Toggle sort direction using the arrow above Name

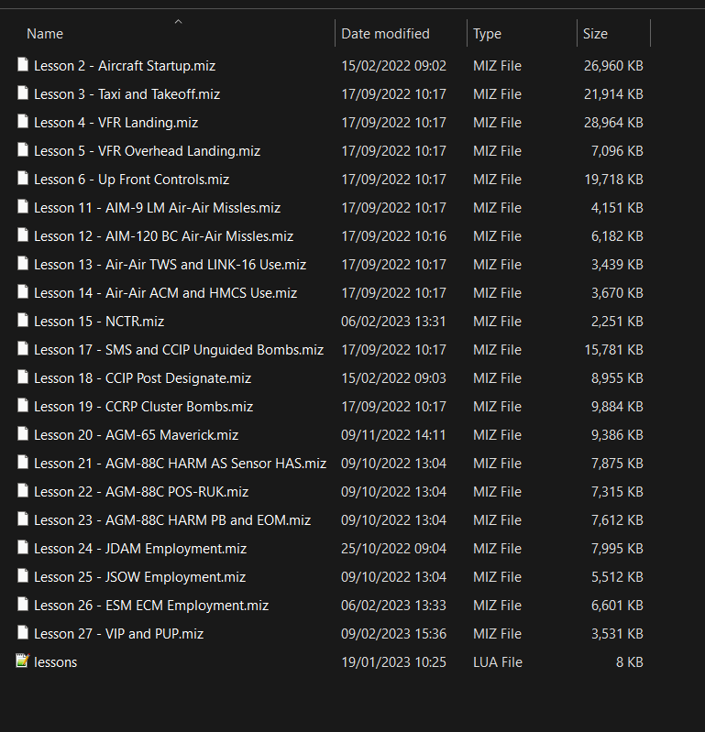(x=178, y=21)
